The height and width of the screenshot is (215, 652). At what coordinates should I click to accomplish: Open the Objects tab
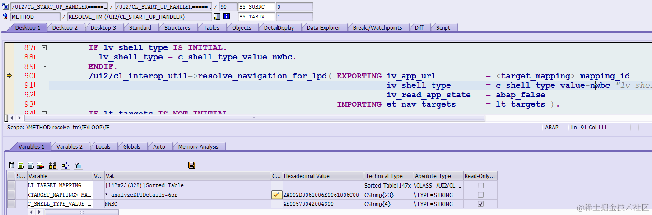pos(242,27)
